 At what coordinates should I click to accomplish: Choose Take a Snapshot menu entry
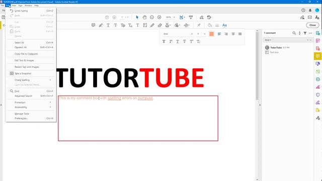click(x=31, y=73)
